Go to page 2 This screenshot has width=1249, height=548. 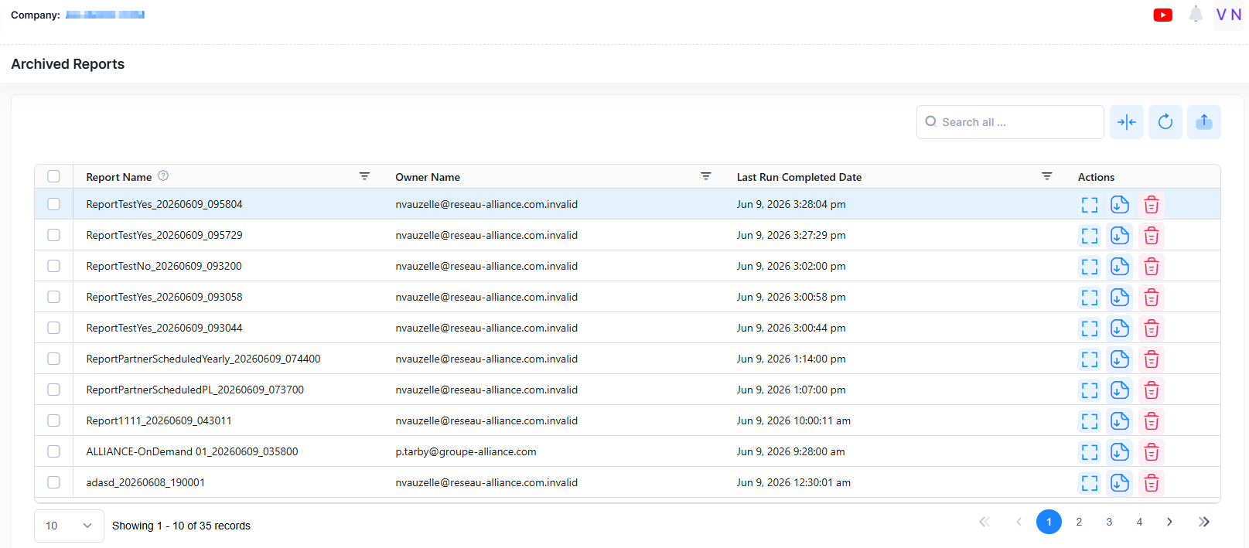pos(1079,522)
